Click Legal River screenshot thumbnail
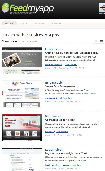 pos(22,159)
